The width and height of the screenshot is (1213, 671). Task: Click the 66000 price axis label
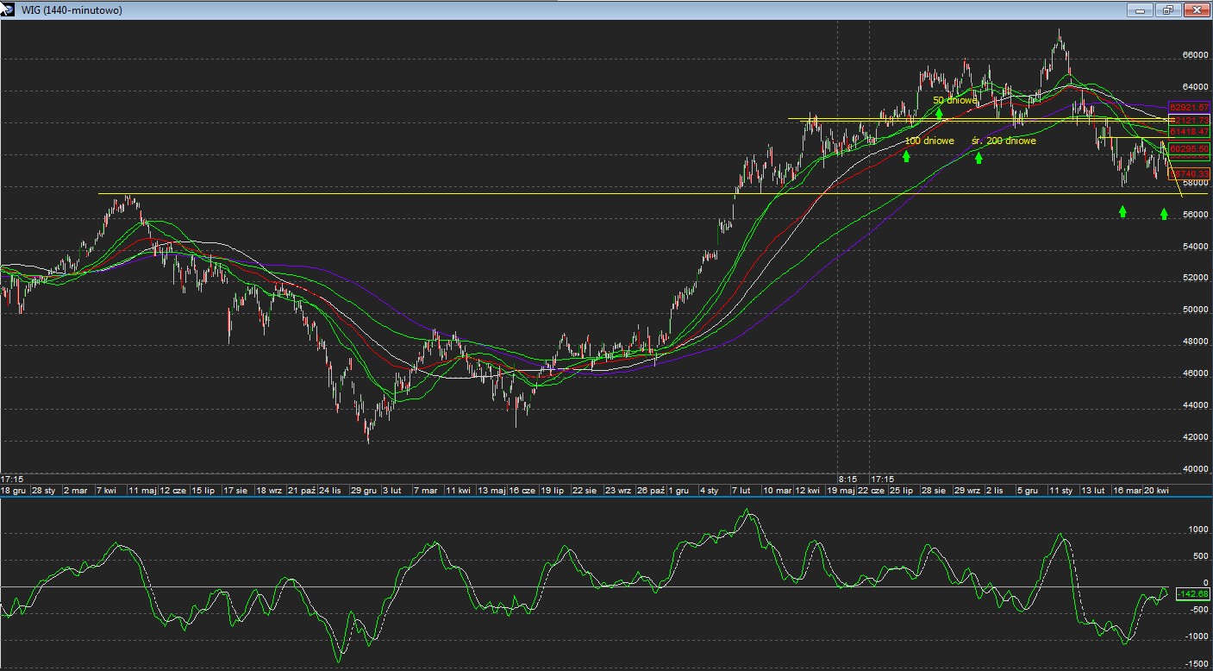(1194, 55)
